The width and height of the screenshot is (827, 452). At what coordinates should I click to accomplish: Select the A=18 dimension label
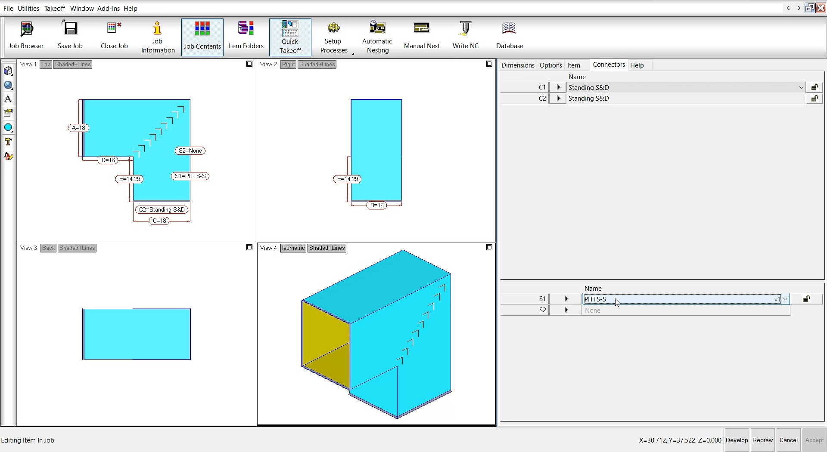(78, 128)
